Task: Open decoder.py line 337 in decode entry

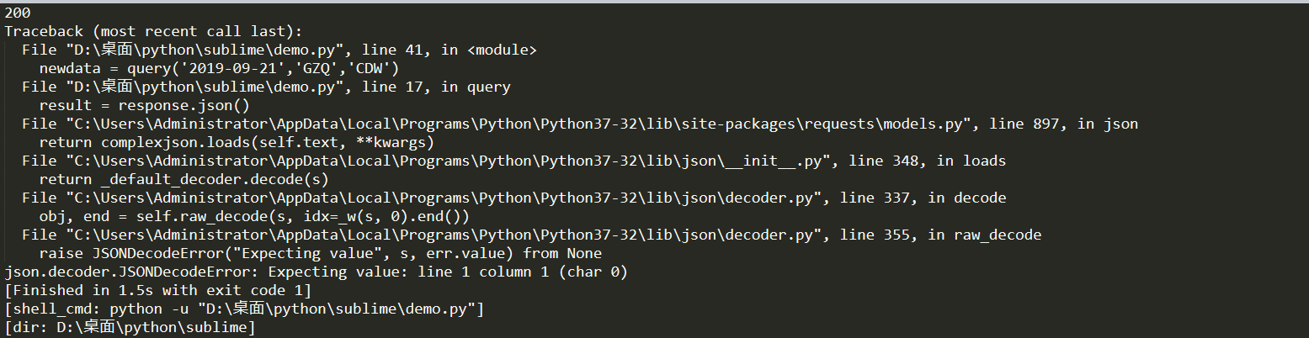Action: click(513, 198)
